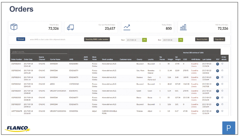Click the Current Month Orders truck icon

tap(70, 27)
